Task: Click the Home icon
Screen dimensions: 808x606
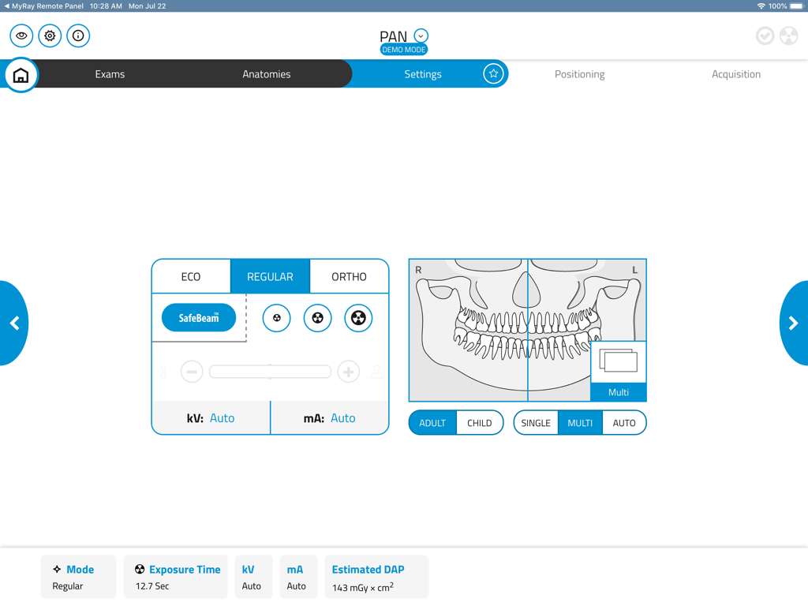Action: coord(21,73)
